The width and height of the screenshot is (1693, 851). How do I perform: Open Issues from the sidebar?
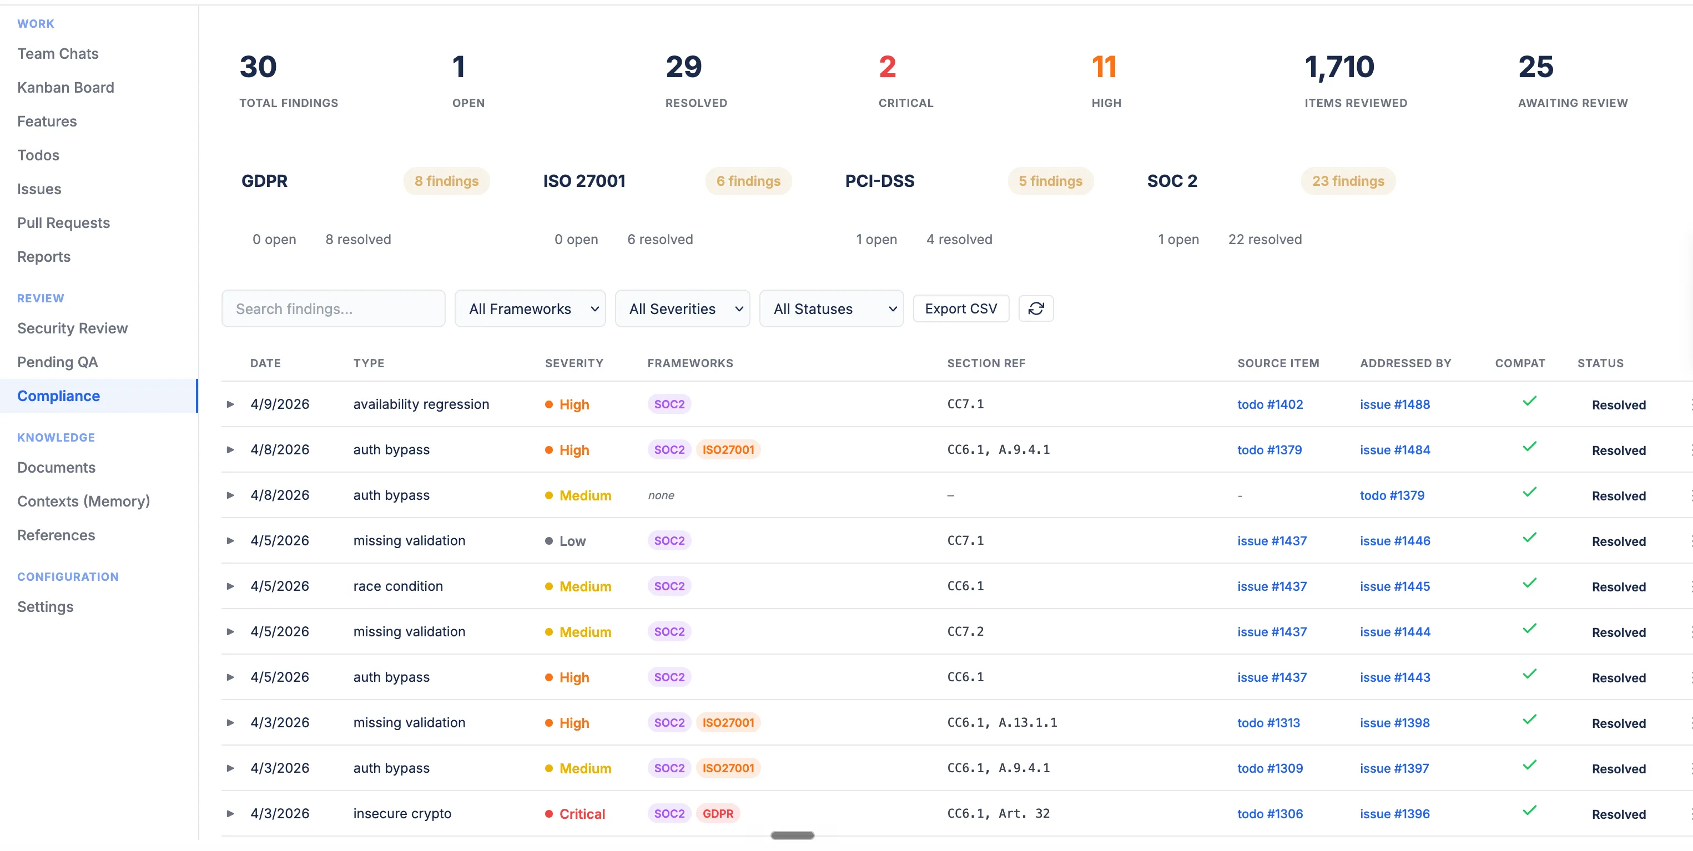point(39,189)
